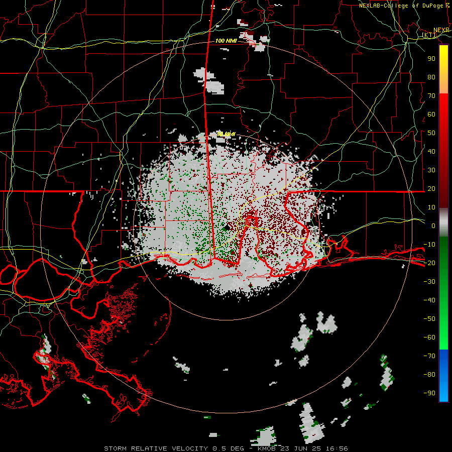Click the NEXR label near the top right

tap(441, 30)
